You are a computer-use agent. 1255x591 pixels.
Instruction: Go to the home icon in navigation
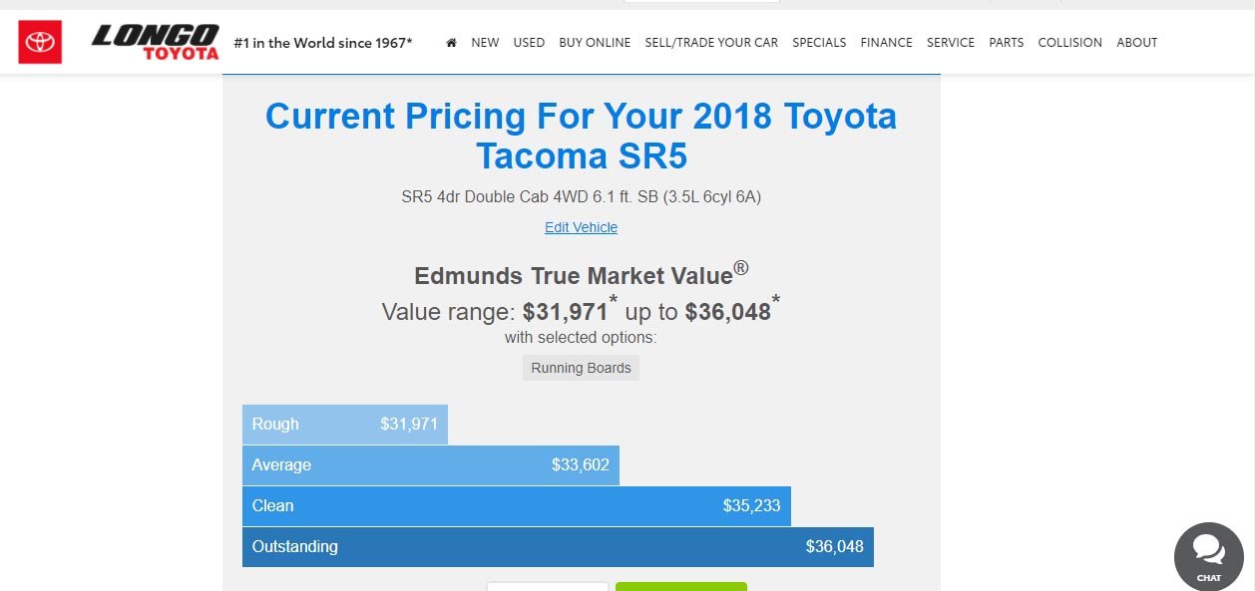pyautogui.click(x=452, y=43)
